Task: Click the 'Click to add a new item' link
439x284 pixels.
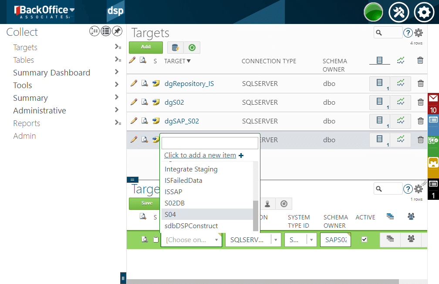Action: pyautogui.click(x=200, y=155)
